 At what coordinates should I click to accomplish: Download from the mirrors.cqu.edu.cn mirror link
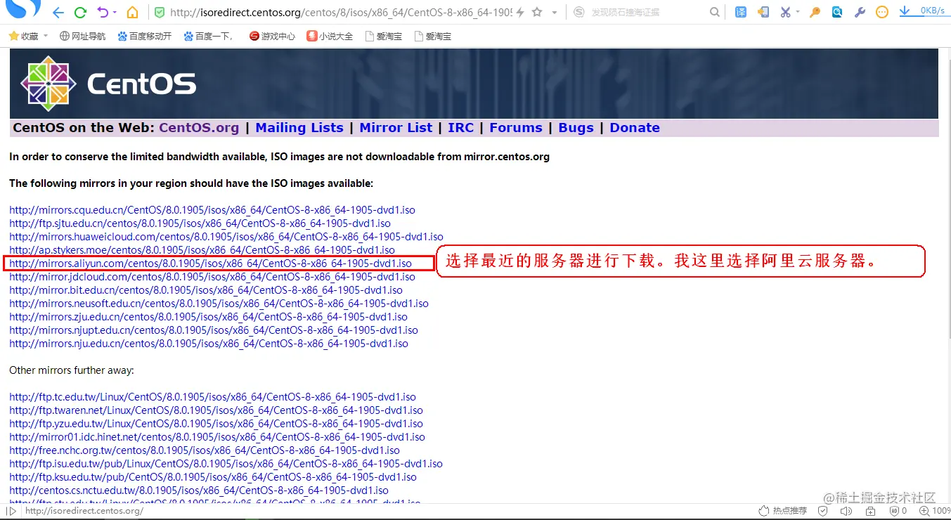click(x=212, y=210)
